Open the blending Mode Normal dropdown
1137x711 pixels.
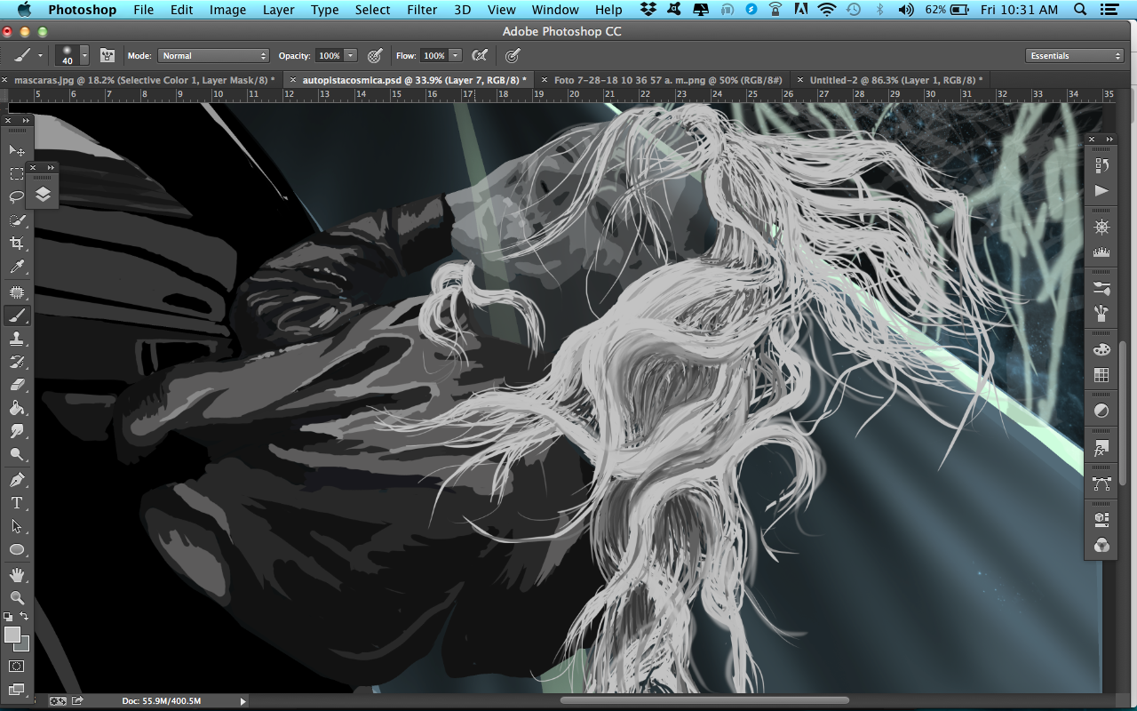click(213, 55)
